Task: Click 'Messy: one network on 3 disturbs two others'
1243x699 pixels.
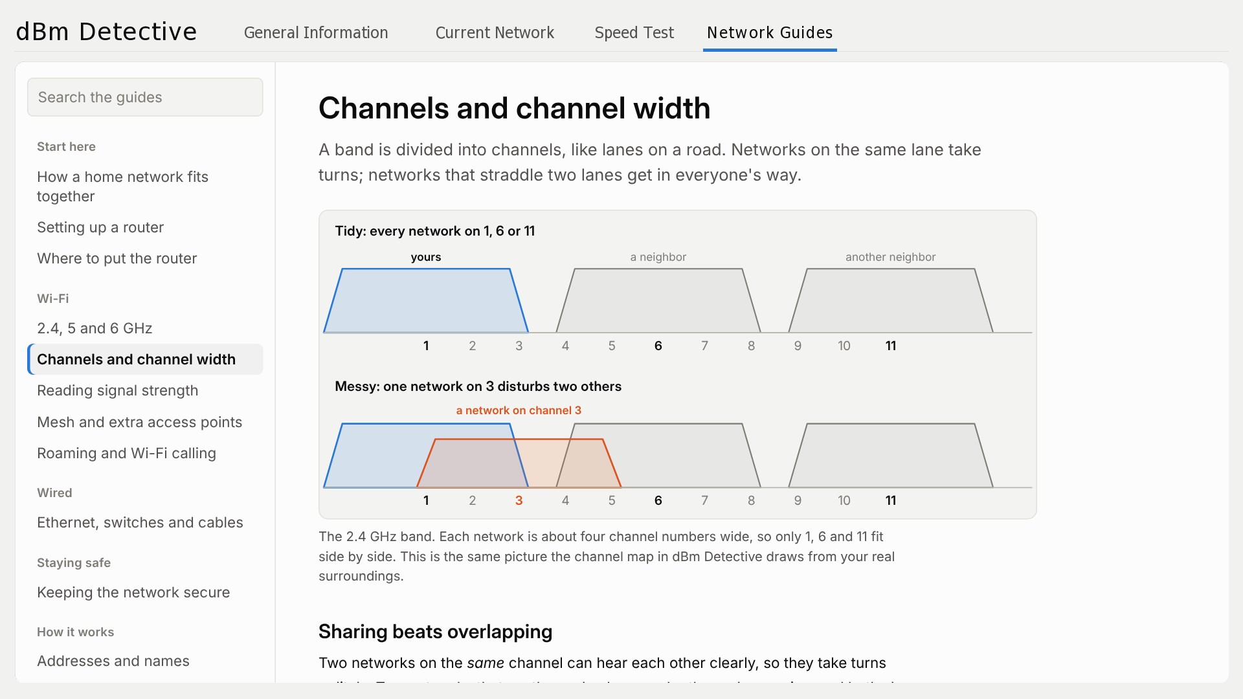Action: pos(478,386)
